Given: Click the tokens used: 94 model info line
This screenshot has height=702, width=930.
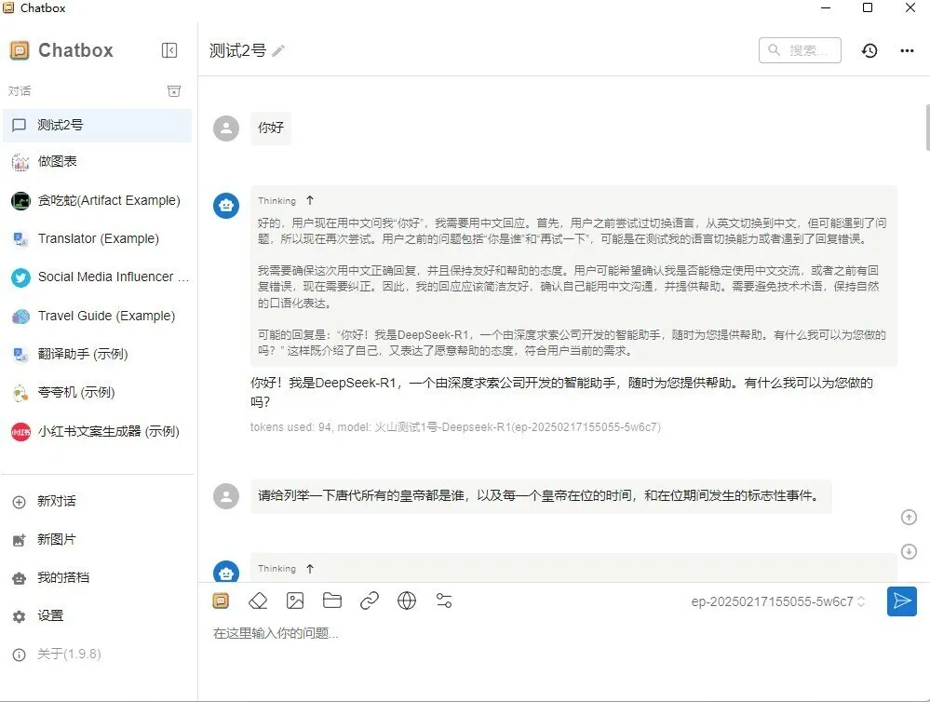Looking at the screenshot, I should tap(455, 427).
